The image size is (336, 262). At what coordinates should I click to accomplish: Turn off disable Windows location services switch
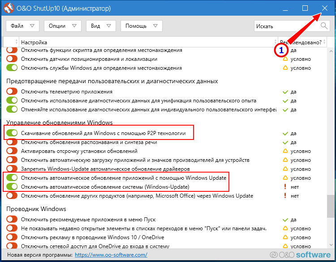(x=12, y=68)
